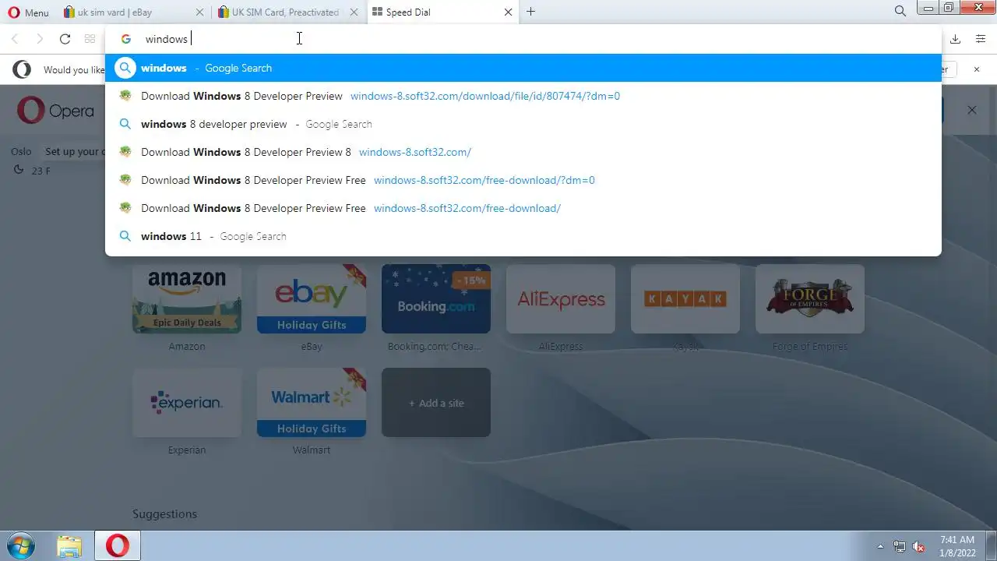The height and width of the screenshot is (561, 997).
Task: Click the 23 F temperature reading
Action: (x=41, y=171)
